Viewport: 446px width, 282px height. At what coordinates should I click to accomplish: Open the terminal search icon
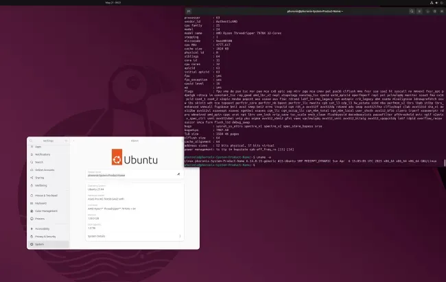tap(412, 11)
